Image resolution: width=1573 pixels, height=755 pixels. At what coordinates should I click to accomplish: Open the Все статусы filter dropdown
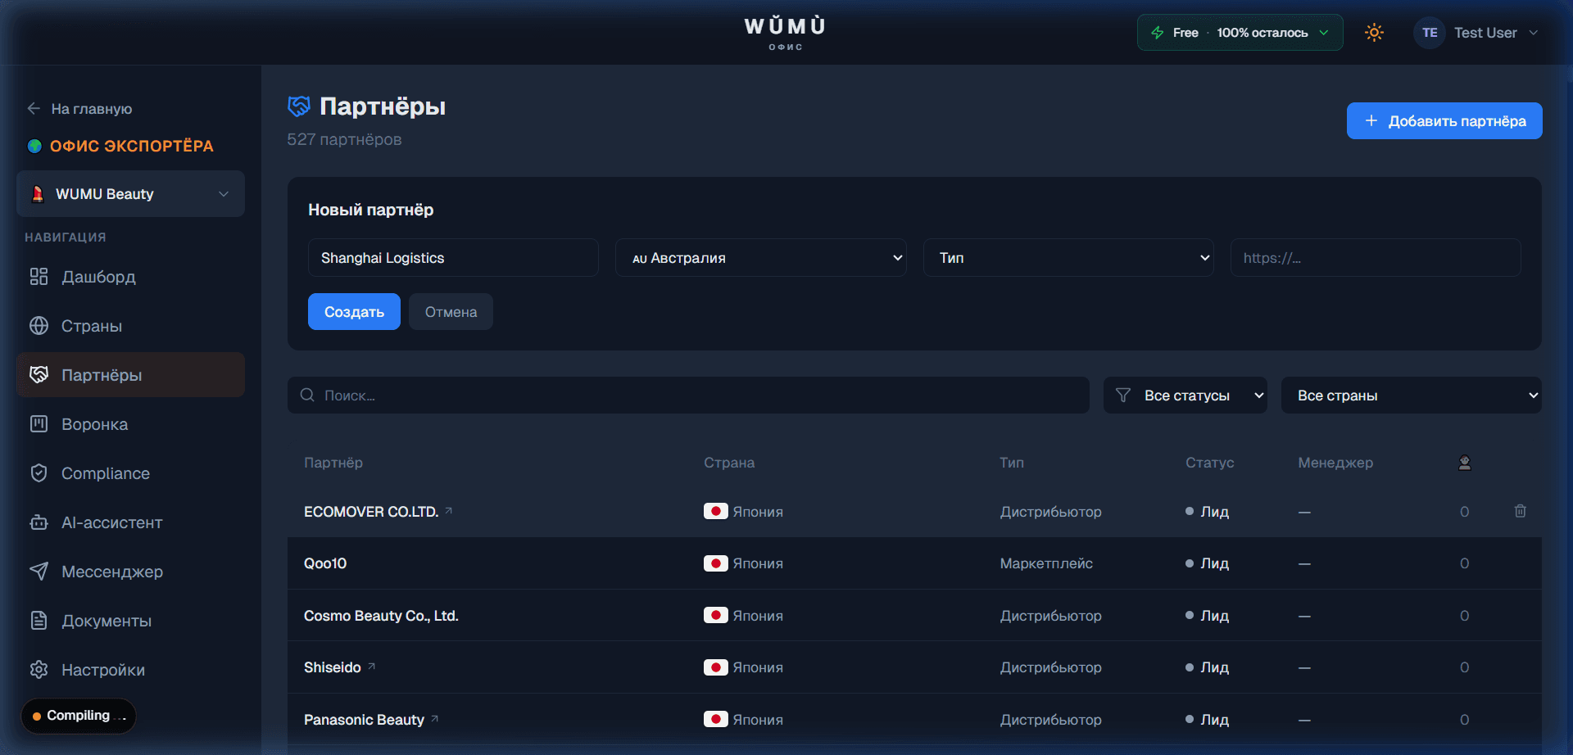tap(1185, 396)
